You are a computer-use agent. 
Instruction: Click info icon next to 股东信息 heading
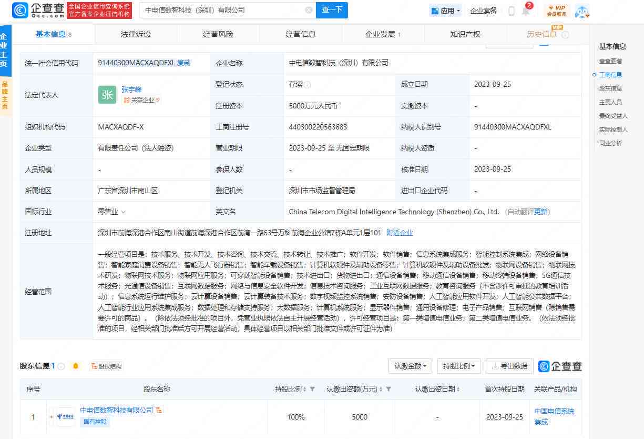[61, 366]
